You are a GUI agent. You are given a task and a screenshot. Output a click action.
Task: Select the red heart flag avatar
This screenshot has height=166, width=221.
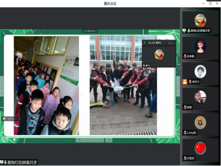click(200, 148)
